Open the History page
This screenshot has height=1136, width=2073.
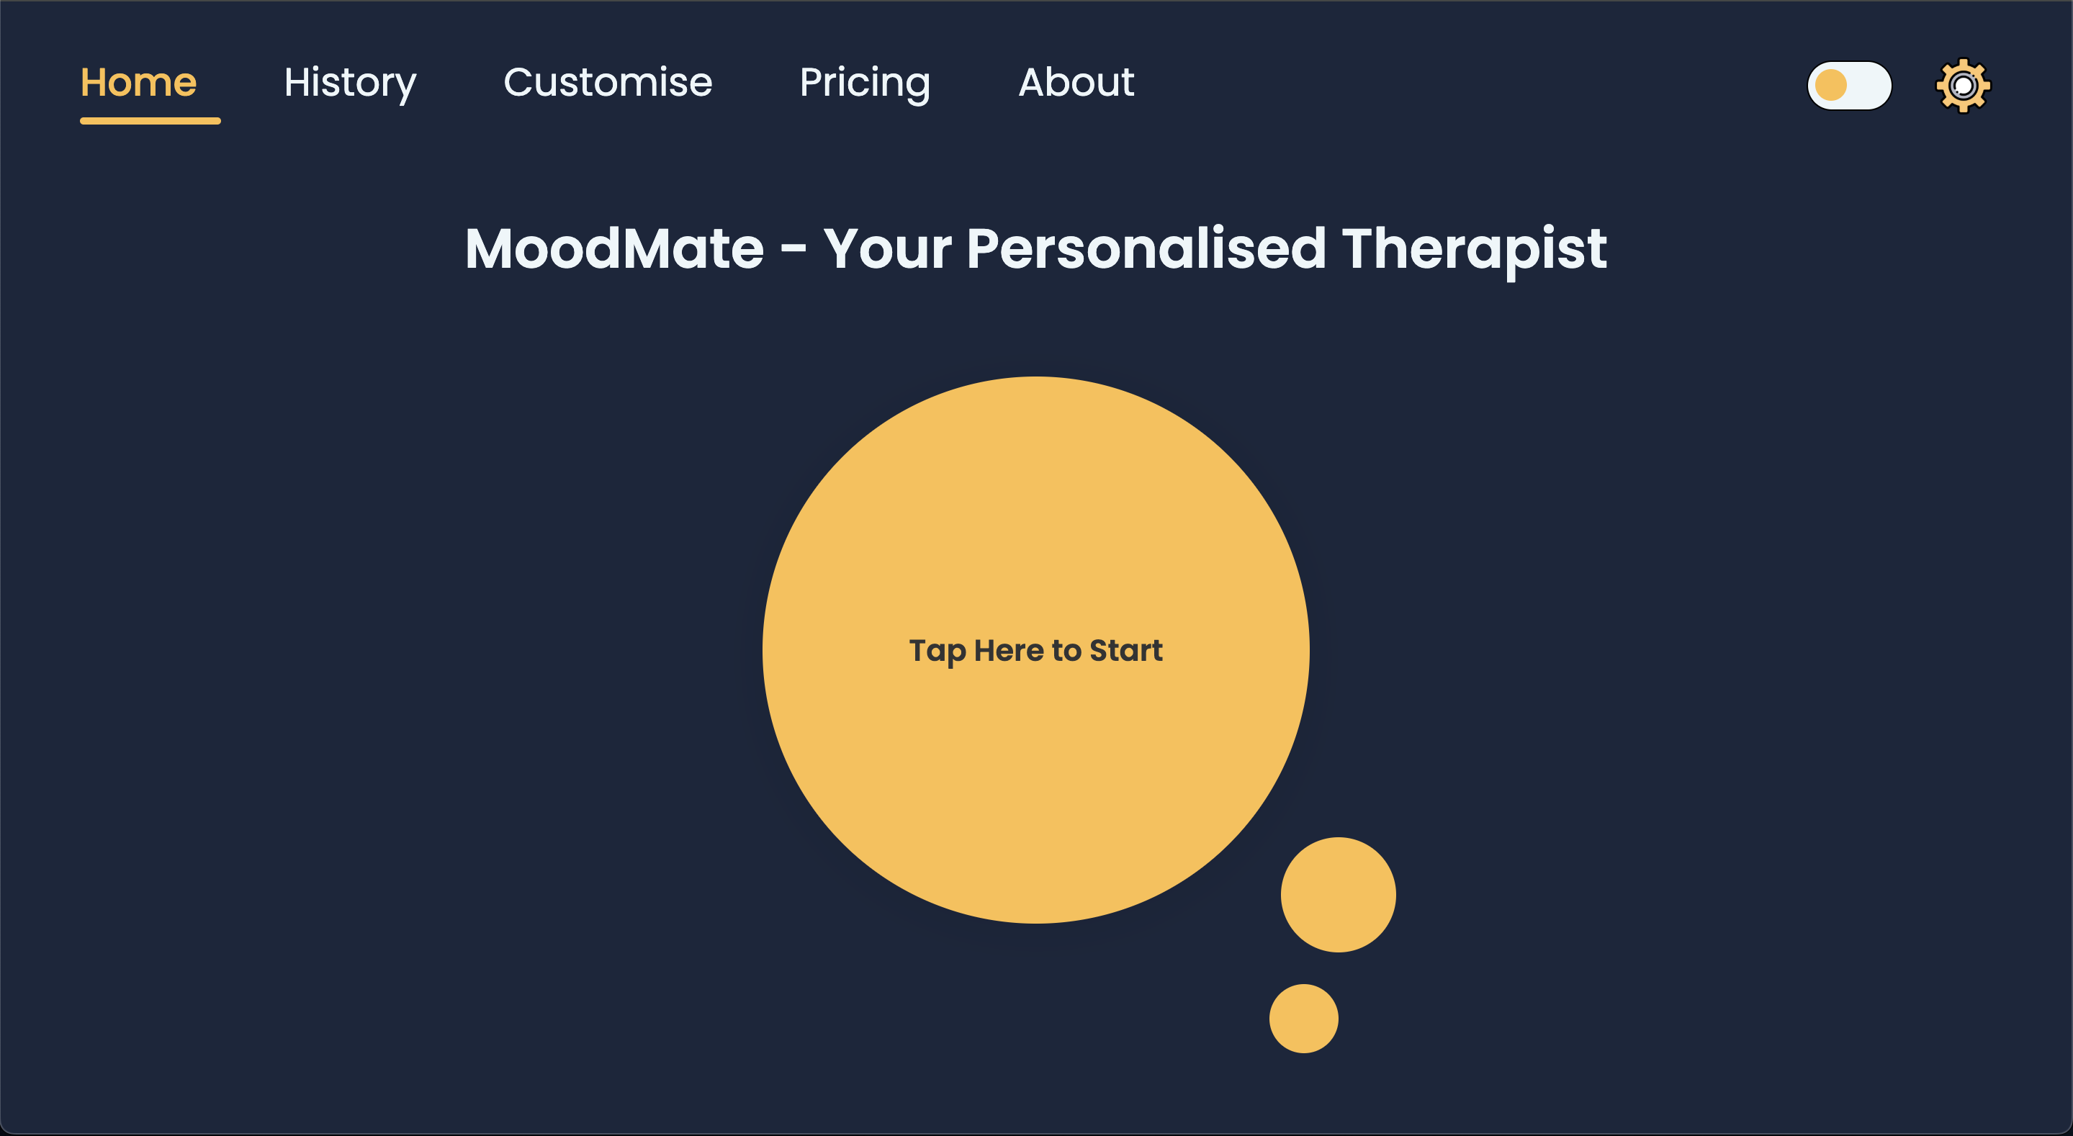[x=350, y=82]
